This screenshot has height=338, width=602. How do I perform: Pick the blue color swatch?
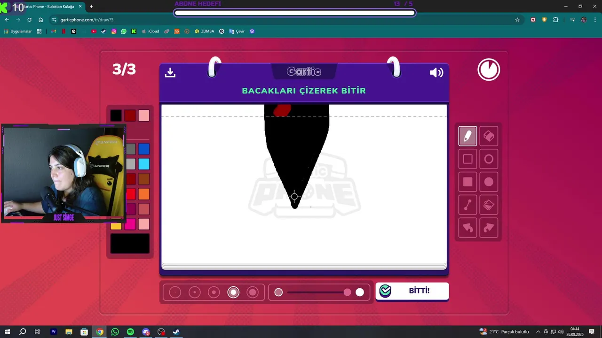click(144, 149)
